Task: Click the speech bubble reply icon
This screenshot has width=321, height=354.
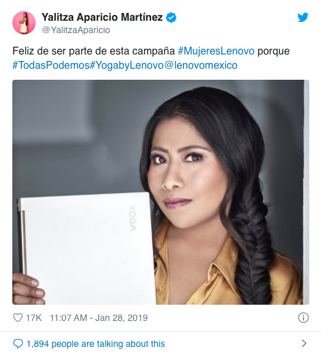Action: click(18, 344)
